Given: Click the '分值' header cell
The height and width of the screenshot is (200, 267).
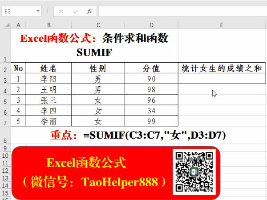Looking at the screenshot, I should (151, 68).
